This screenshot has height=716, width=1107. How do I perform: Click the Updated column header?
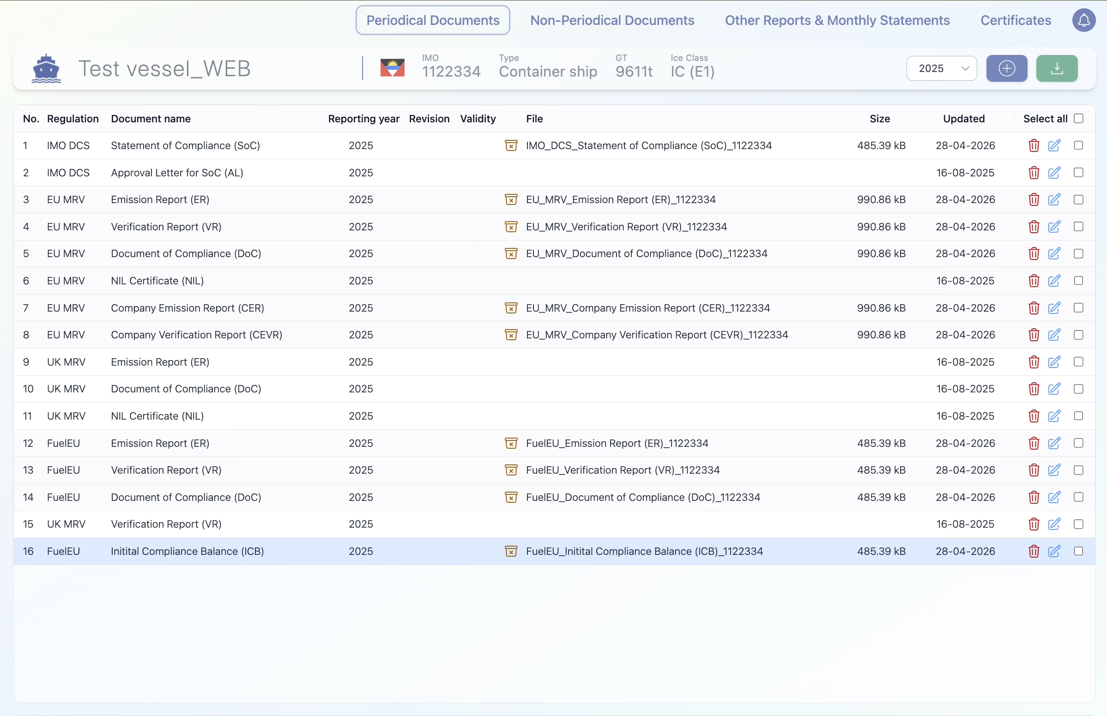pyautogui.click(x=964, y=119)
